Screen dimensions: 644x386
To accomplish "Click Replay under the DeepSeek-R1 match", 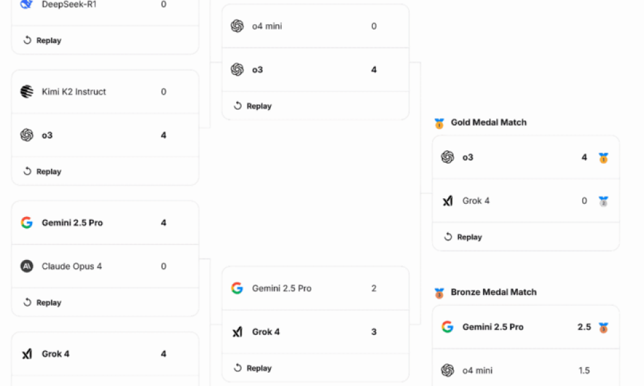I will (x=43, y=40).
